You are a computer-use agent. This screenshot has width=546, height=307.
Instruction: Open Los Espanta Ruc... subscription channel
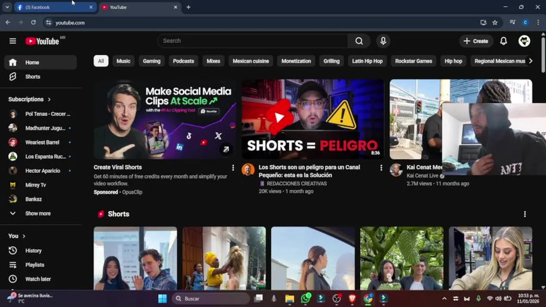click(x=41, y=156)
